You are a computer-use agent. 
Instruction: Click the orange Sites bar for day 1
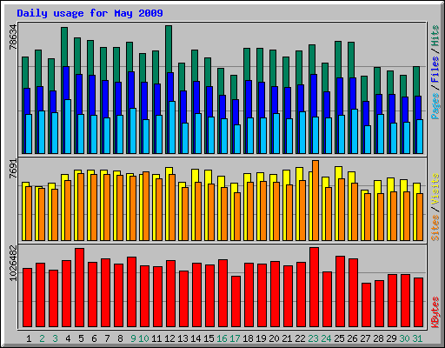(29, 213)
